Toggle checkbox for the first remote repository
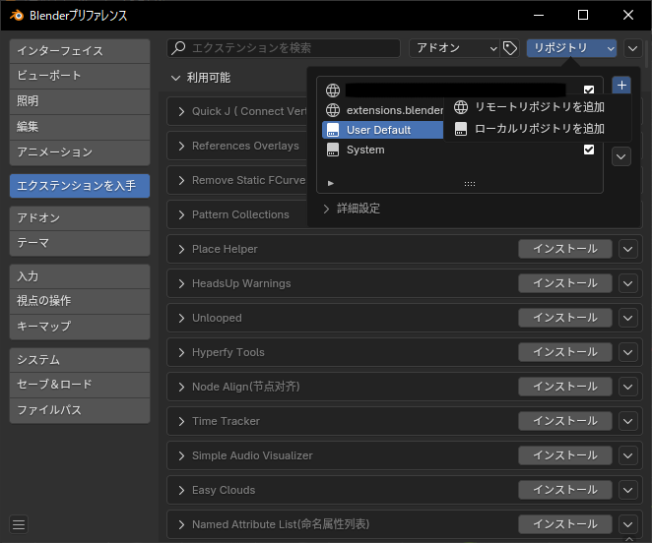Viewport: 652px width, 543px height. coord(589,90)
